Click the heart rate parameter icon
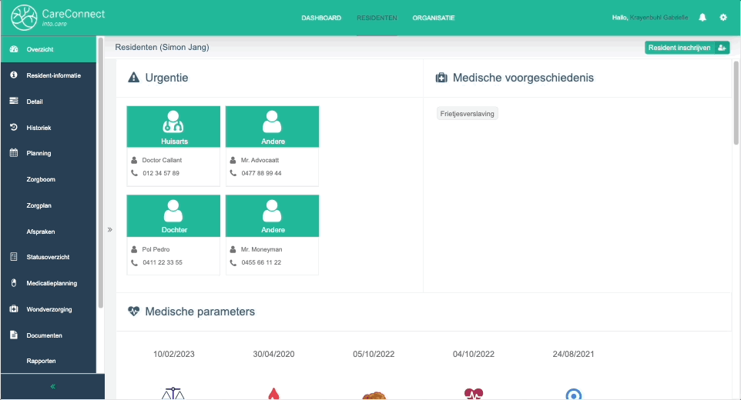The width and height of the screenshot is (741, 400). click(474, 394)
